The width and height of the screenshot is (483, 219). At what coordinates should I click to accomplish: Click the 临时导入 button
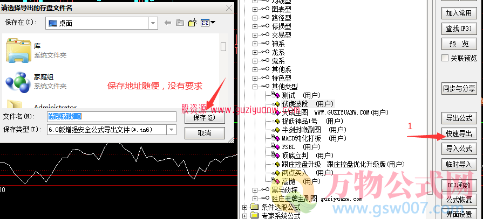coord(459,164)
